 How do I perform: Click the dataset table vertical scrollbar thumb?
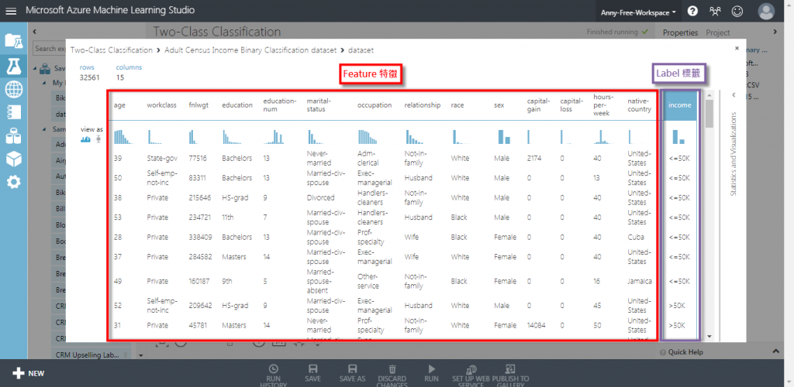(709, 113)
